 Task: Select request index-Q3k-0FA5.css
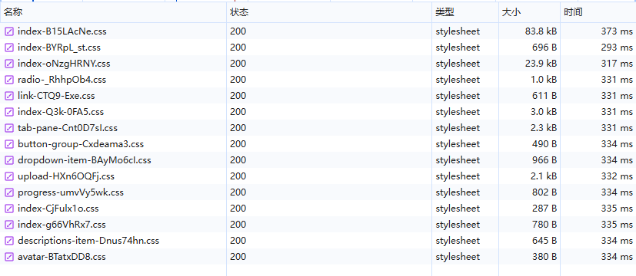click(x=61, y=112)
